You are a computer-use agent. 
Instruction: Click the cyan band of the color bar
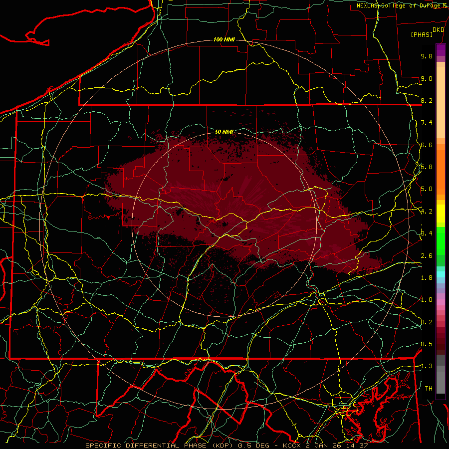[x=441, y=274]
